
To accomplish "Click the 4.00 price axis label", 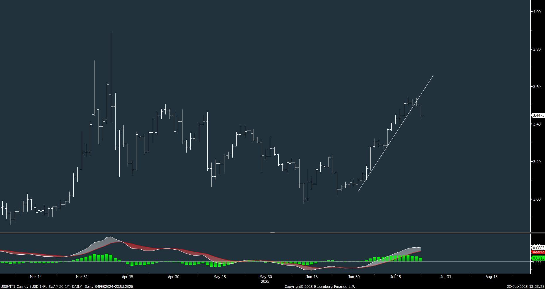I will coord(537,12).
